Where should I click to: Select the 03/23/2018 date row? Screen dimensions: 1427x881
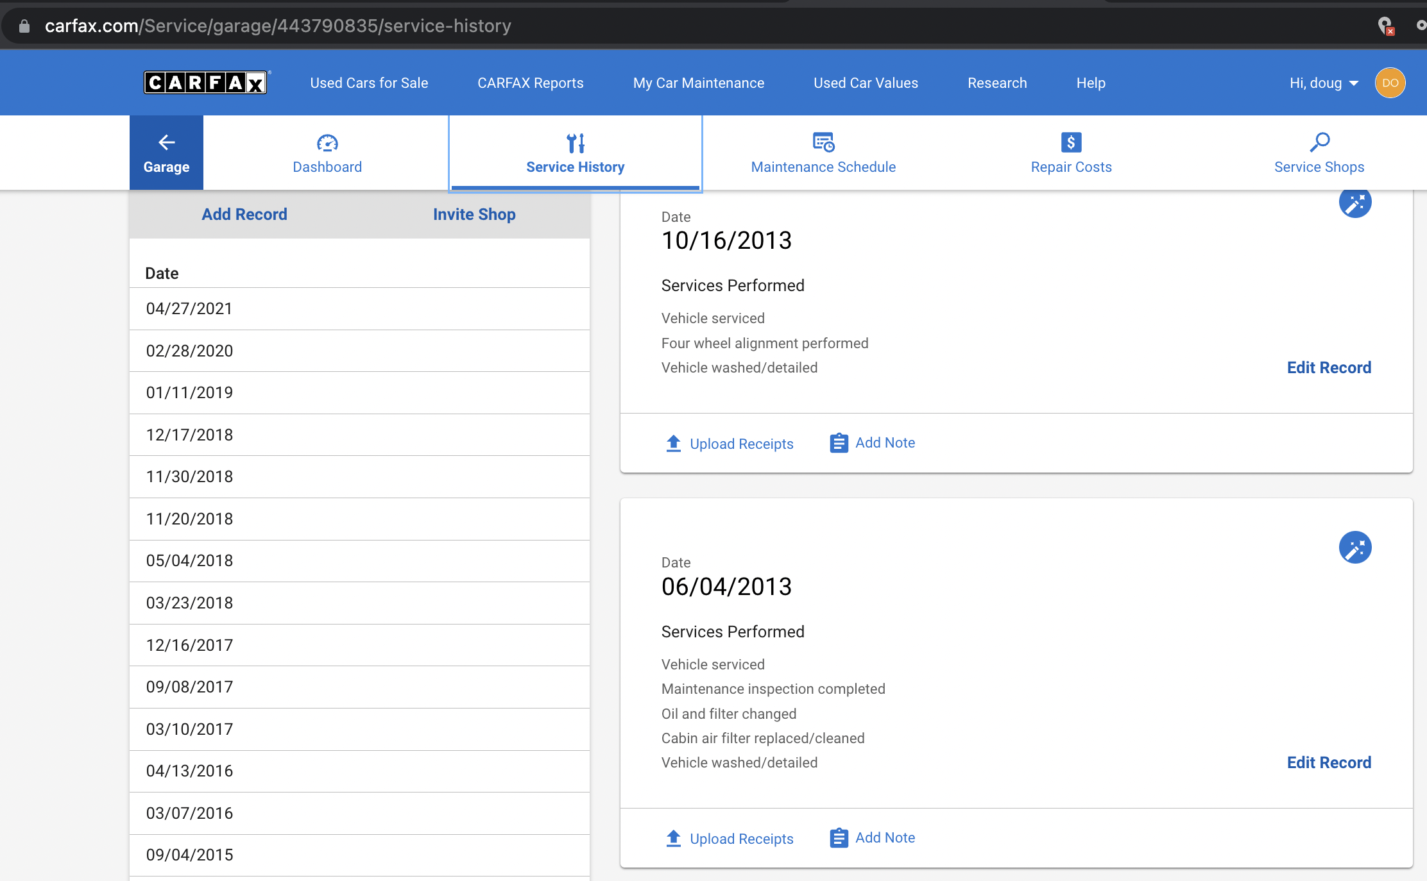[359, 603]
